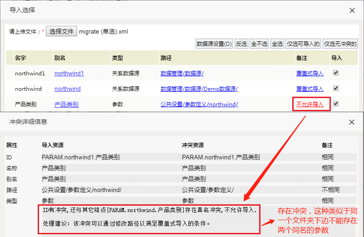Screen dimensions: 364x237
Task: Click the 反选 button
Action: coord(241,44)
